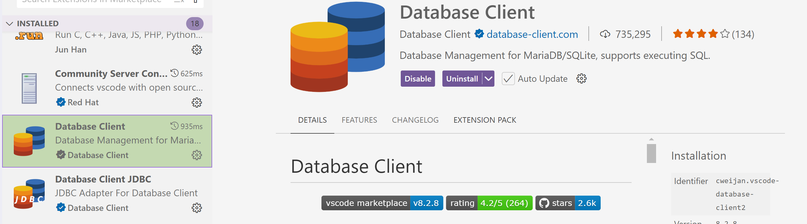Click the GitHub stars 2.6k badge
The height and width of the screenshot is (224, 807).
pos(568,203)
